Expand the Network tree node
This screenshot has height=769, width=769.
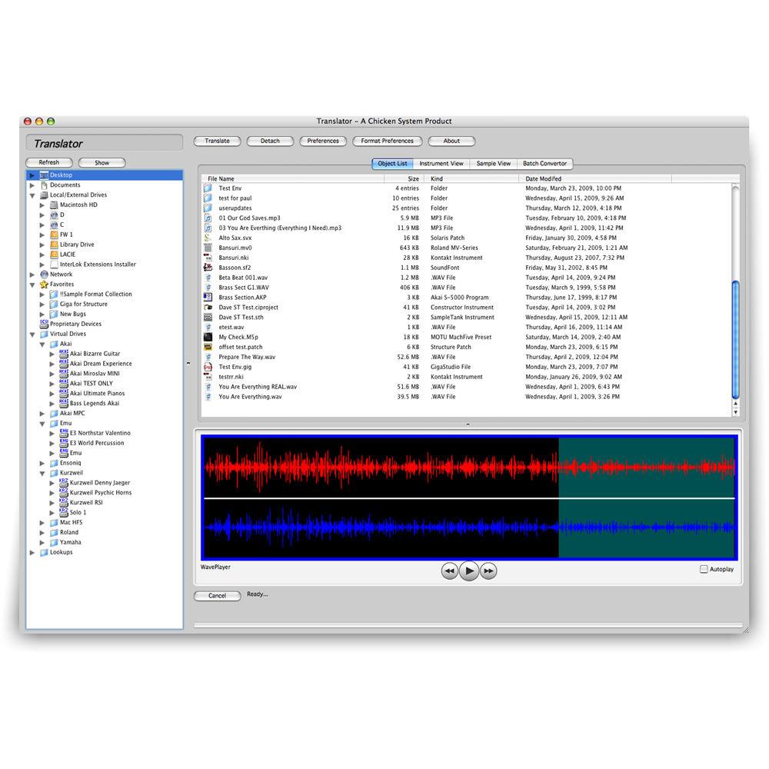32,275
